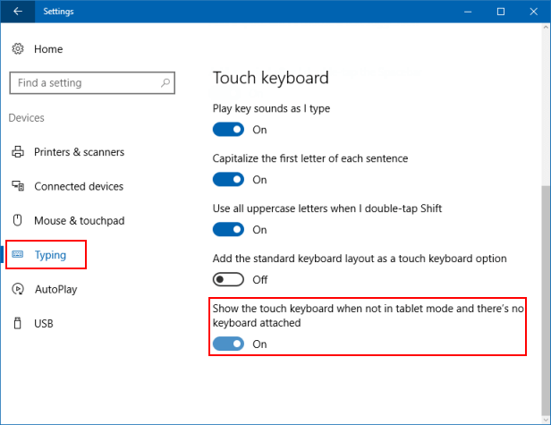The image size is (551, 425).
Task: Close the Settings window
Action: (x=533, y=12)
